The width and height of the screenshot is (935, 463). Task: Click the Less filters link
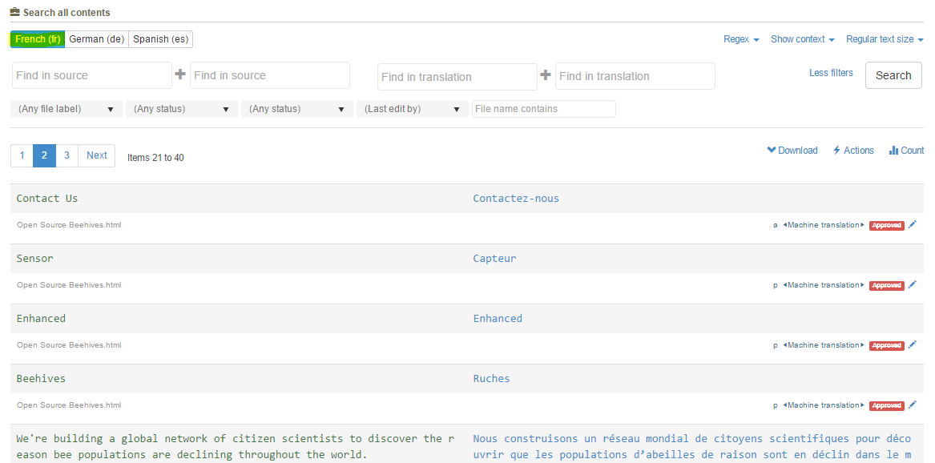coord(831,73)
